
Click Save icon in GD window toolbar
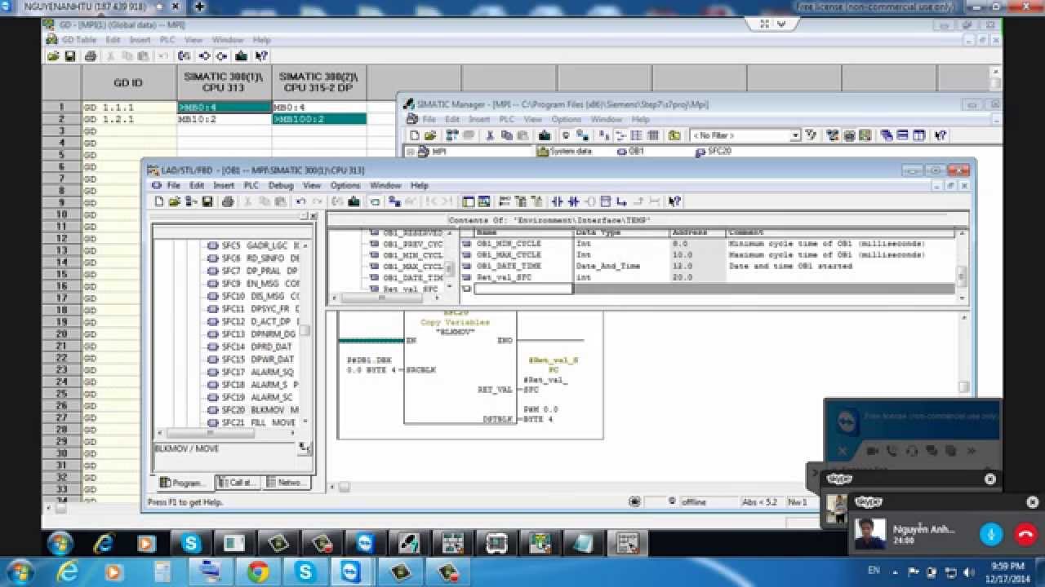[x=70, y=56]
